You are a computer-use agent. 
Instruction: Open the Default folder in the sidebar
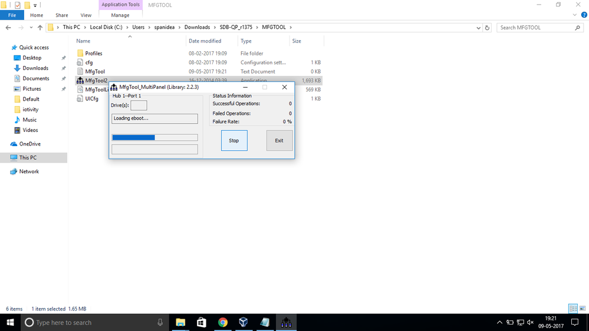[x=31, y=99]
